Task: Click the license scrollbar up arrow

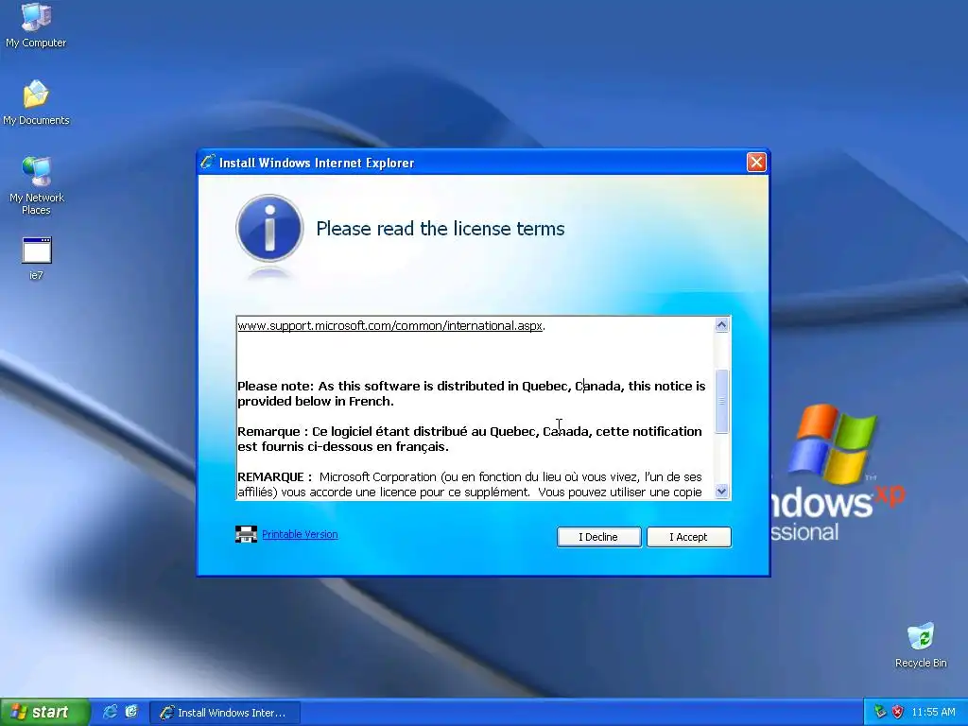Action: click(x=721, y=325)
